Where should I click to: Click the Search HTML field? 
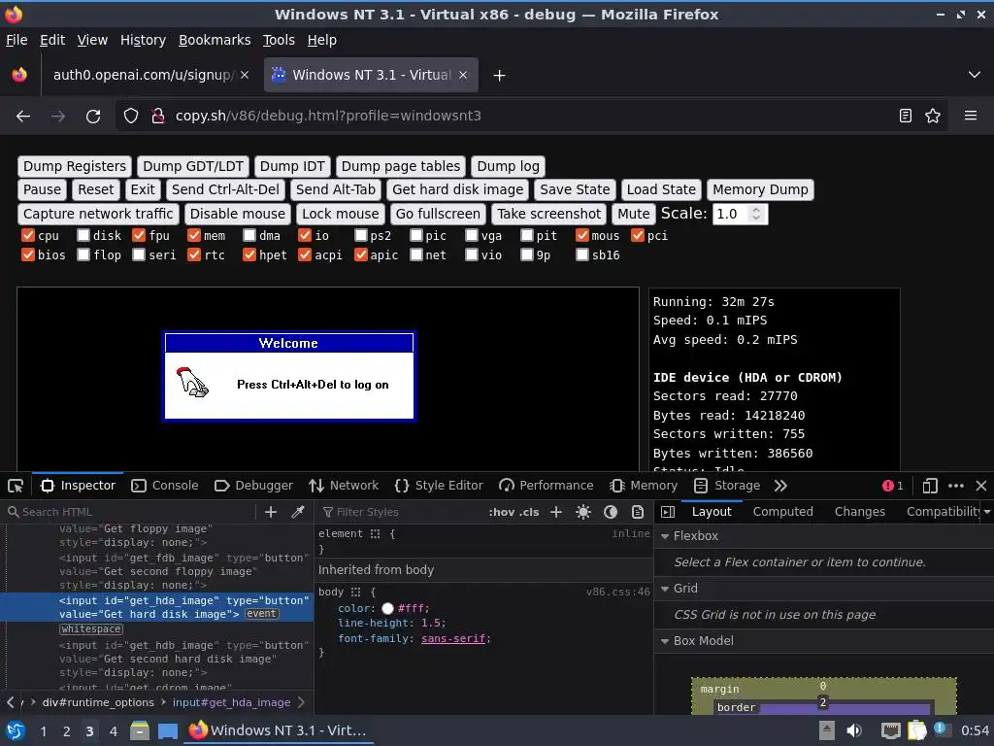(130, 512)
